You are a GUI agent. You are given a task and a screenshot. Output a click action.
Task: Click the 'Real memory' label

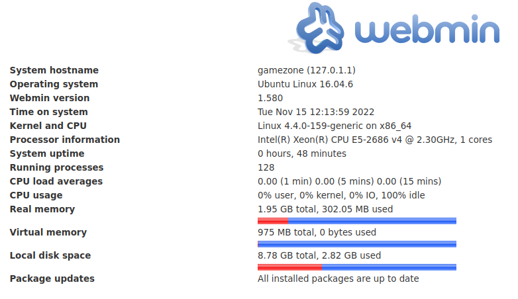[x=42, y=209]
